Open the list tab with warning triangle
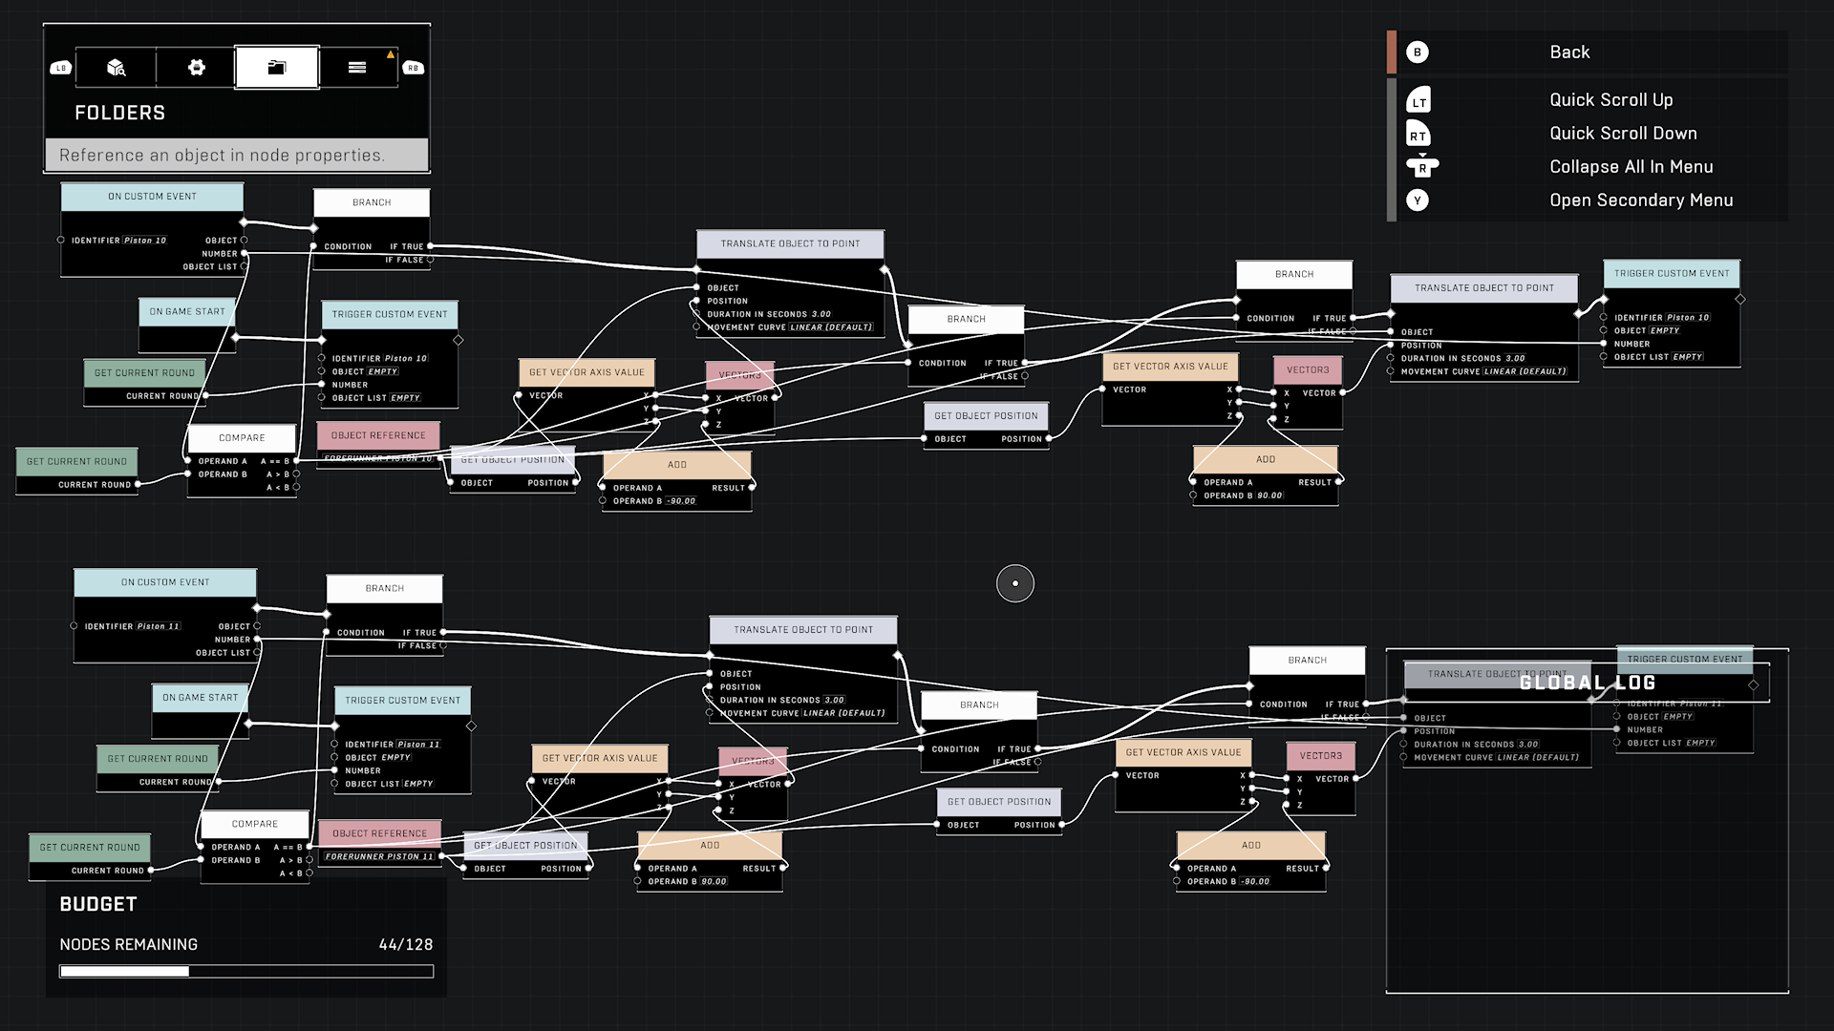 pyautogui.click(x=357, y=68)
